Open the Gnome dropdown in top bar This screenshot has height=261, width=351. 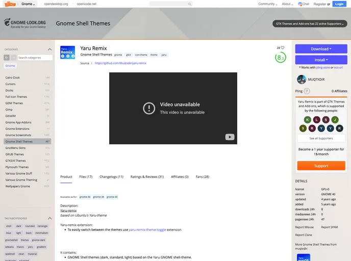pyautogui.click(x=28, y=4)
